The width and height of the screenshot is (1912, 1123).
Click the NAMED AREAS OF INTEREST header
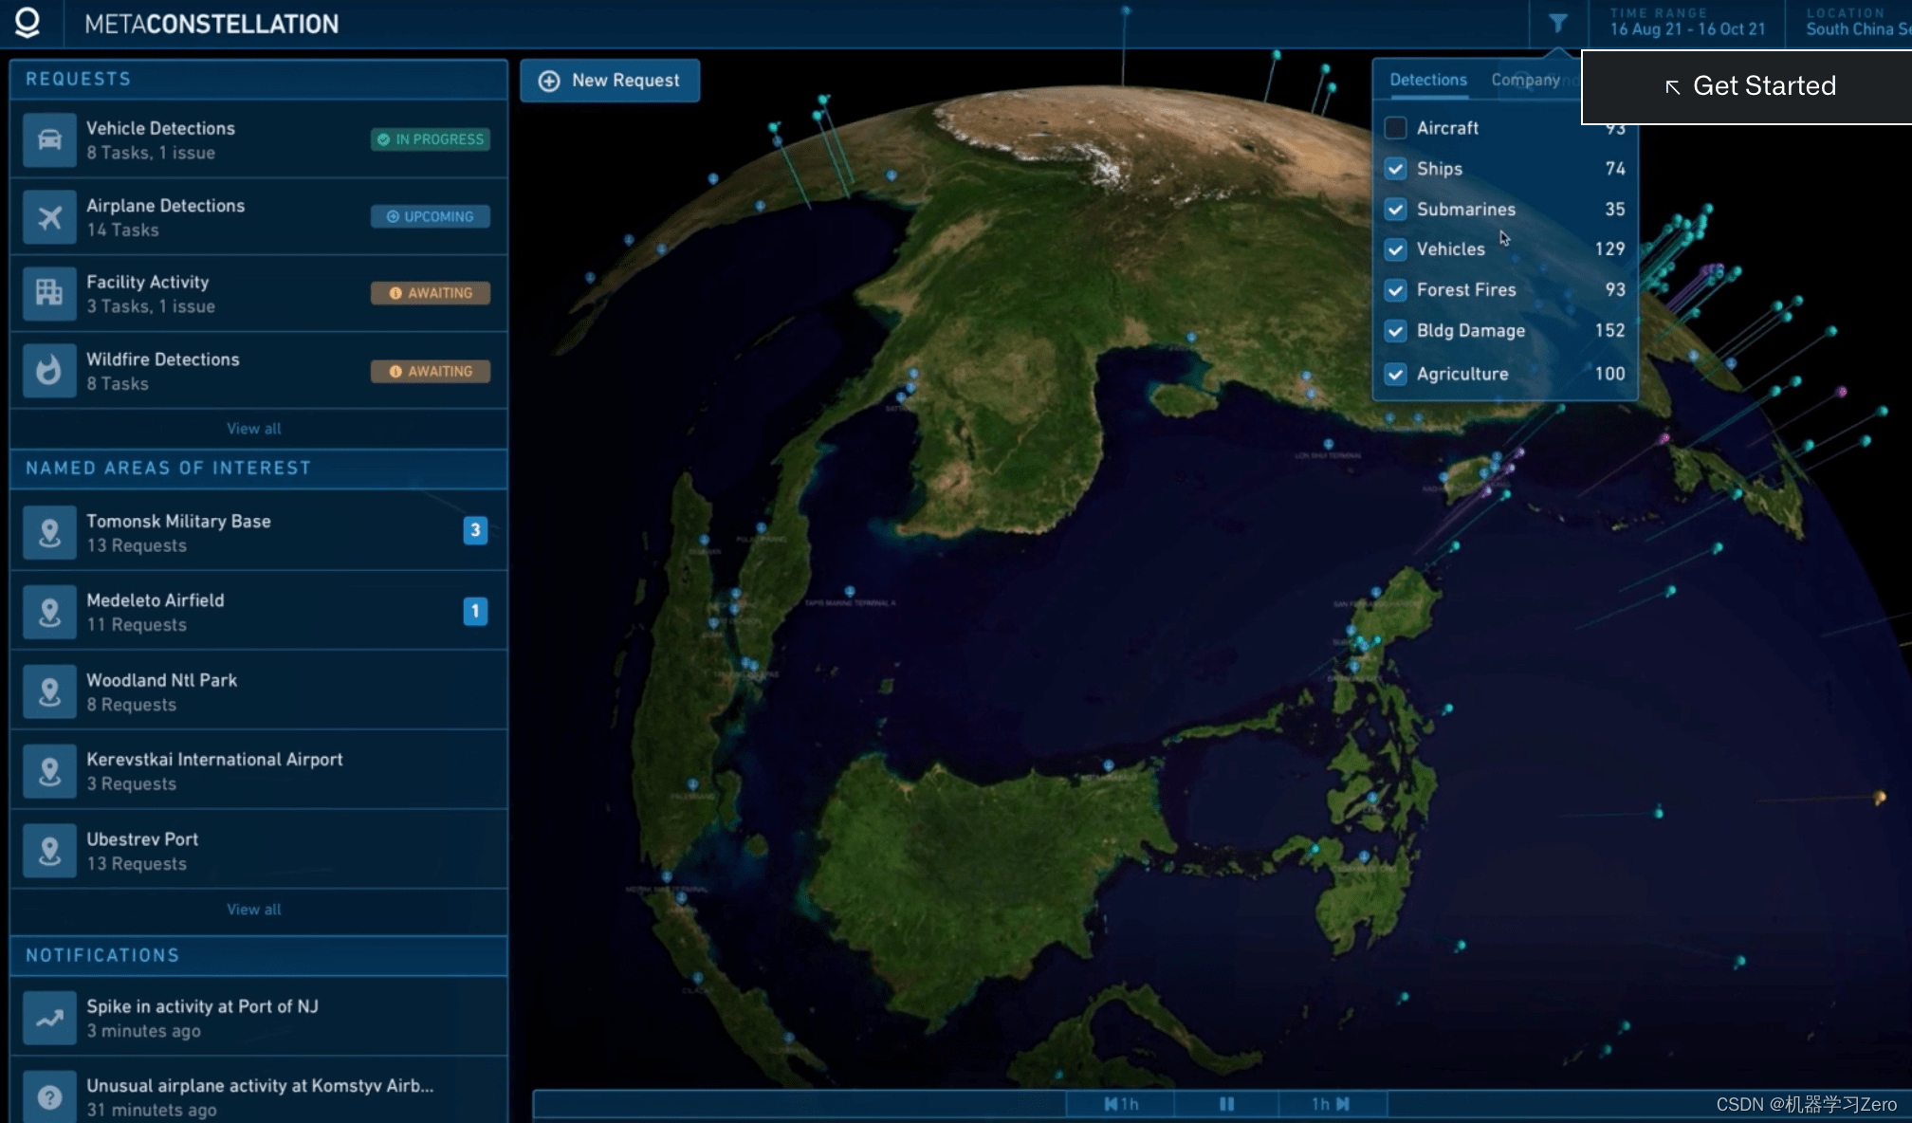[x=259, y=469]
